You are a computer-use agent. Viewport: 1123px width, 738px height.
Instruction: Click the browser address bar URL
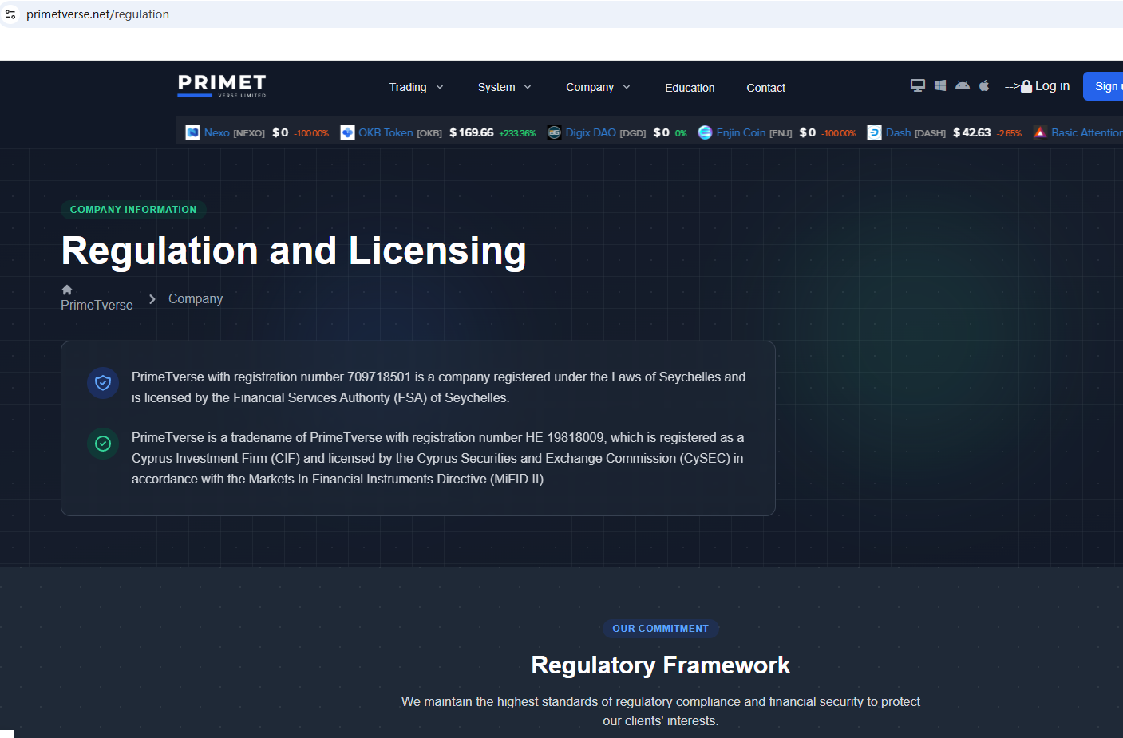coord(97,14)
